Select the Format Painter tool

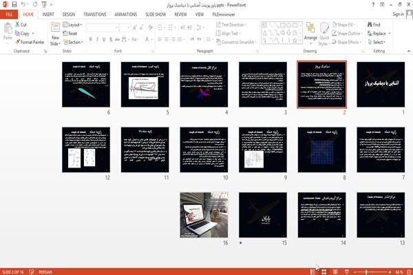tap(30, 42)
